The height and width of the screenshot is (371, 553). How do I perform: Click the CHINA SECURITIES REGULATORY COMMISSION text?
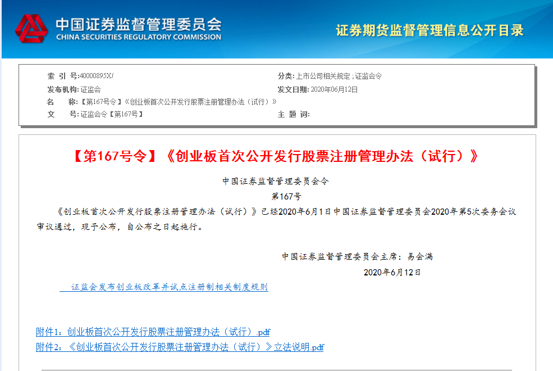pyautogui.click(x=139, y=37)
